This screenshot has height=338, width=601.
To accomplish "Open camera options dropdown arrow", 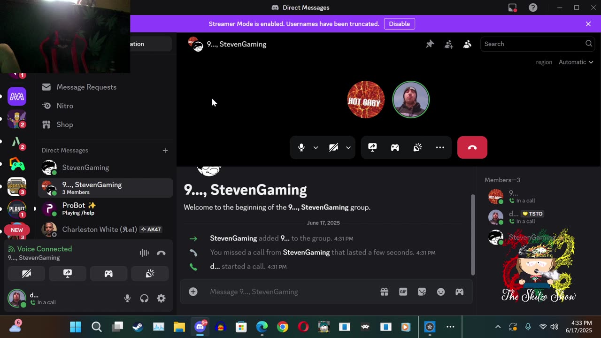I will pyautogui.click(x=348, y=147).
